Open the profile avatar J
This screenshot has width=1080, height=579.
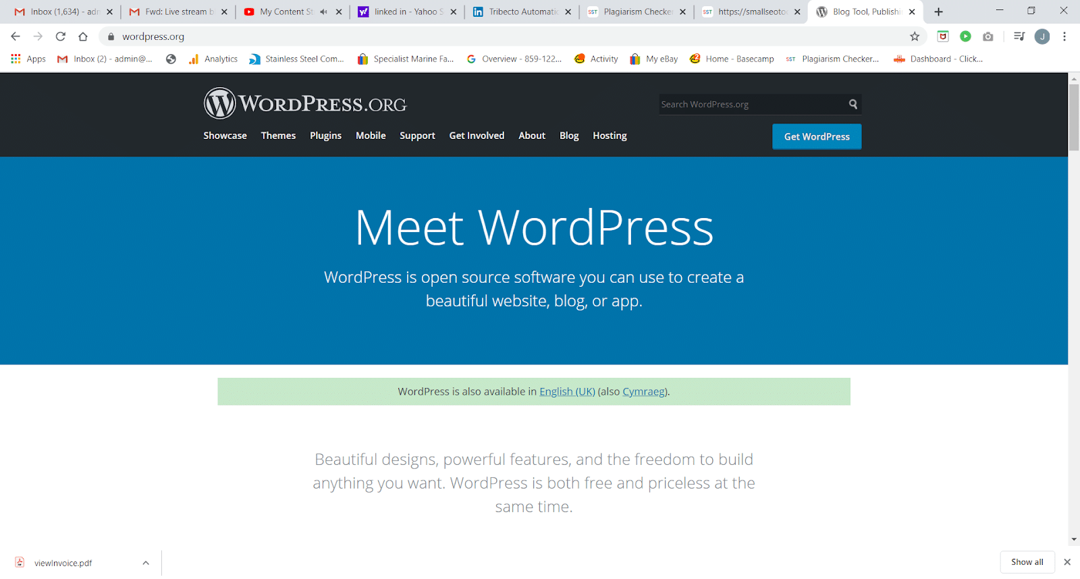[1042, 36]
